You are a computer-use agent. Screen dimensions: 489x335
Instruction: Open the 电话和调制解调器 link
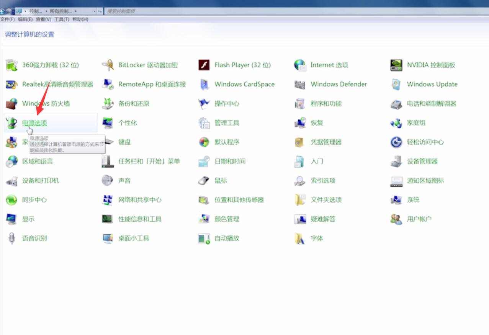click(x=432, y=103)
